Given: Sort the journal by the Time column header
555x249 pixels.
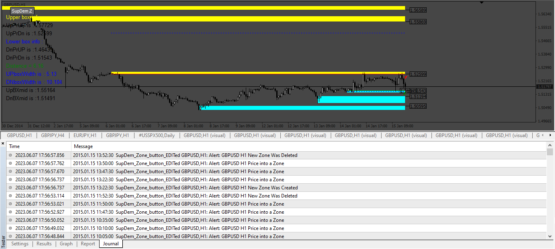Looking at the screenshot, I should point(39,146).
